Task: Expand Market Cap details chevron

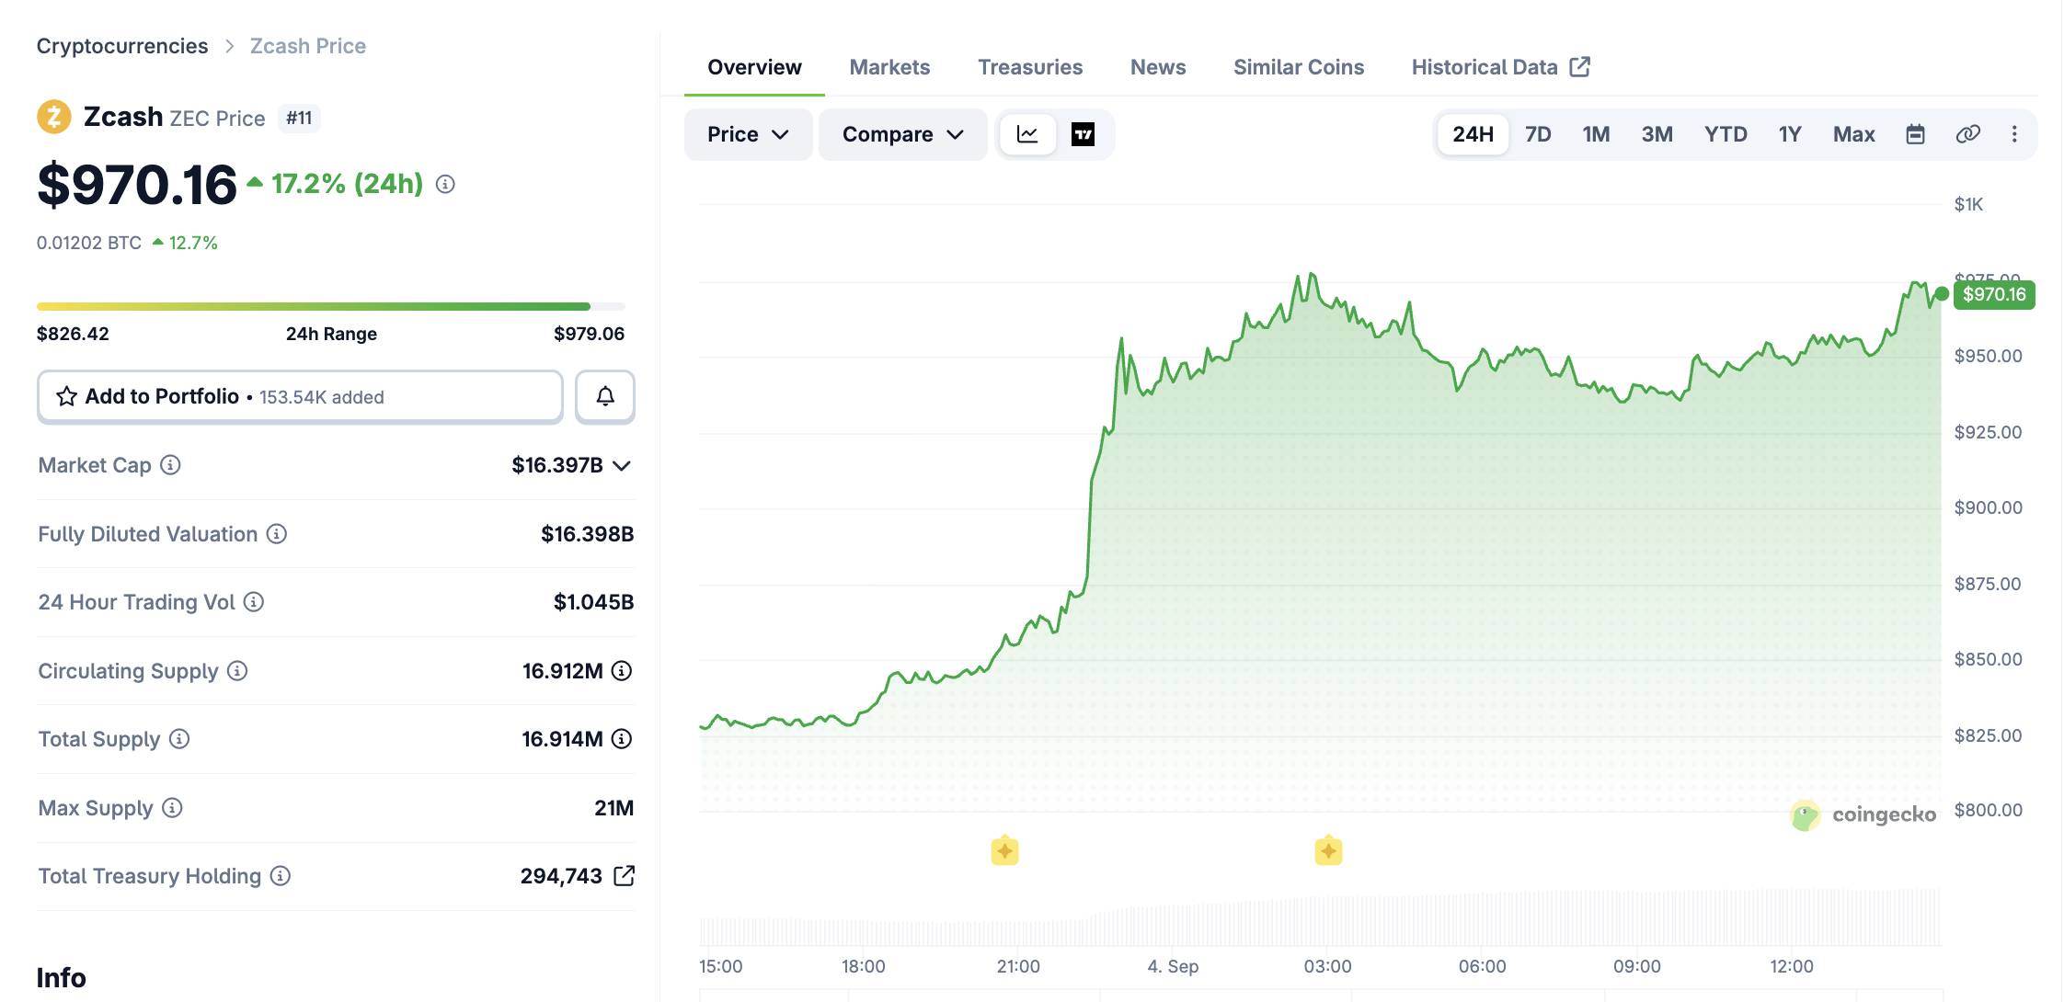Action: (622, 465)
